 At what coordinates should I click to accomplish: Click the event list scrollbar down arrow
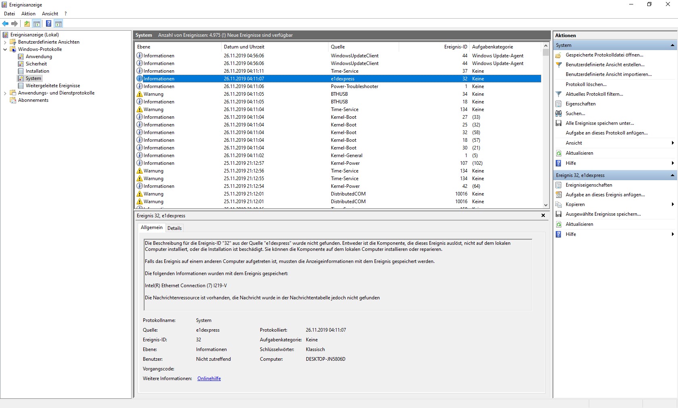click(546, 205)
